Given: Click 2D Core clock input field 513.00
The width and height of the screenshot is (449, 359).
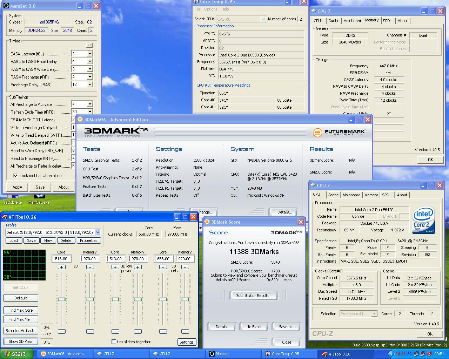Looking at the screenshot, I should [61, 259].
